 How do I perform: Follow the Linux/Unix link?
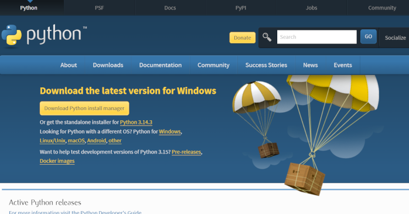point(52,141)
